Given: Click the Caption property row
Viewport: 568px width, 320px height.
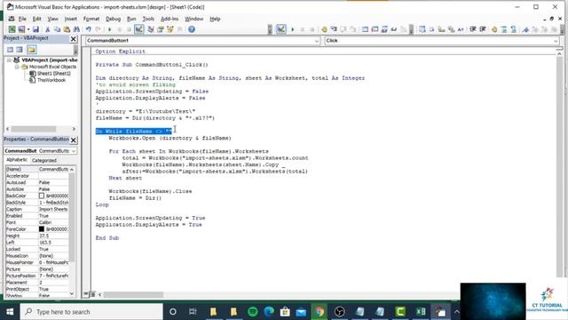Looking at the screenshot, I should pos(37,210).
